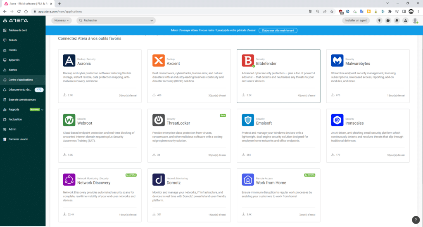Click S'abonner dès maintenant button
Image resolution: width=423 pixels, height=227 pixels.
tap(278, 31)
